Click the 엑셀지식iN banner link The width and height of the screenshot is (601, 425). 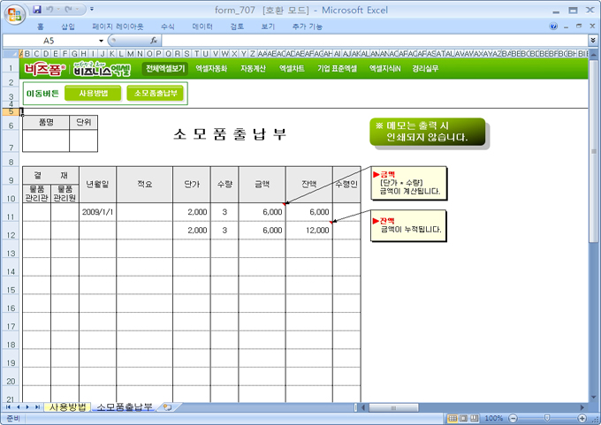point(385,69)
